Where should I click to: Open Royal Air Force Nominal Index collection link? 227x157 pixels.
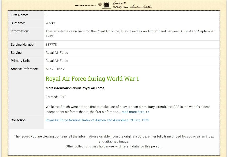pyautogui.click(x=97, y=120)
